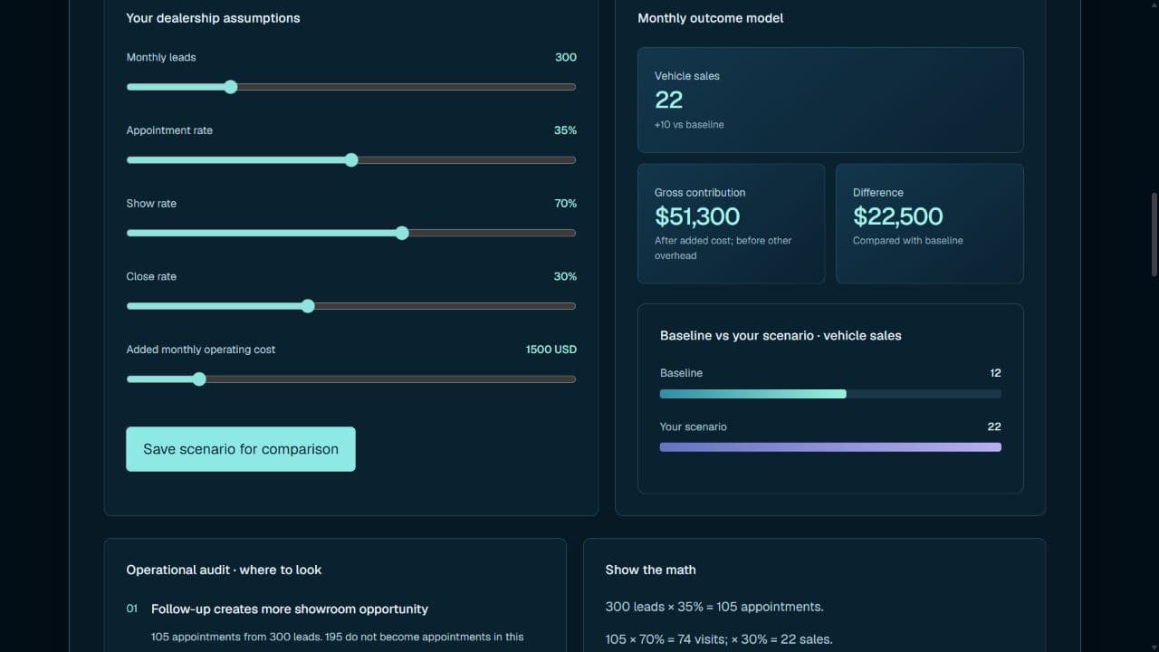Move the Appointment rate slider handle
The height and width of the screenshot is (652, 1159).
click(351, 160)
